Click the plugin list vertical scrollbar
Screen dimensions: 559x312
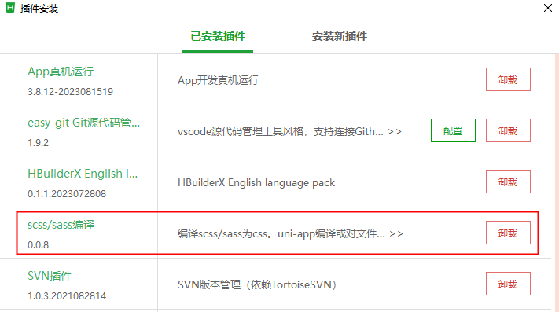(557, 183)
